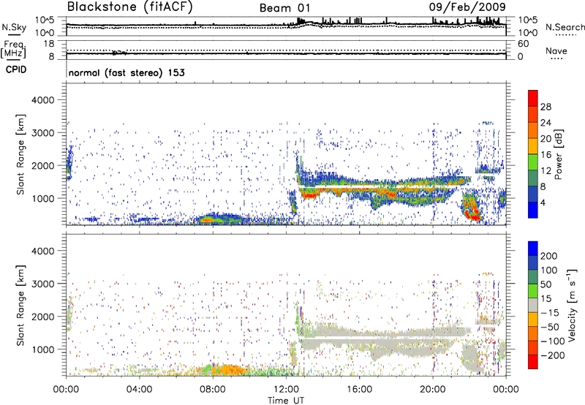This screenshot has width=585, height=405.
Task: Click the 'N.Sky' legend label
Action: [x=14, y=27]
